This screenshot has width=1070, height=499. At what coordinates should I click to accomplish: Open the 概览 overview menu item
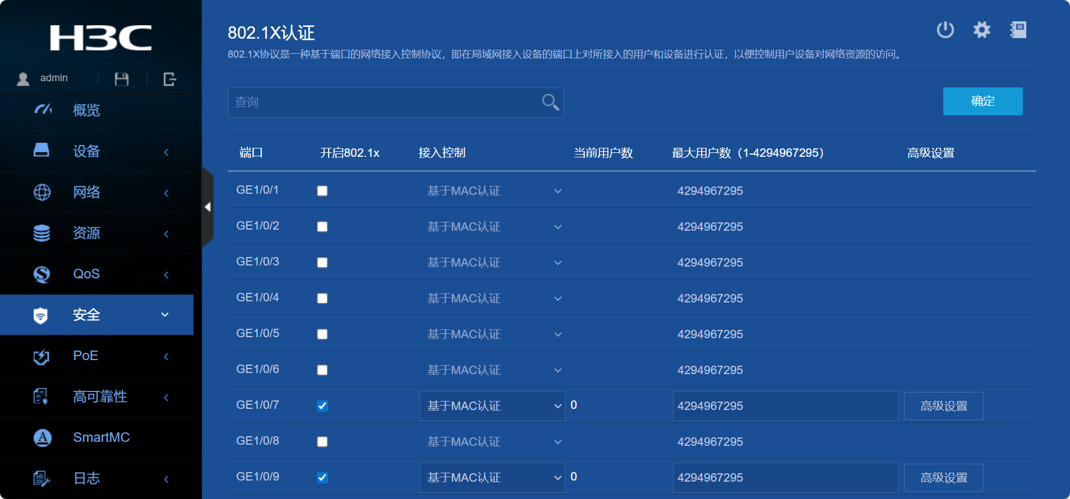point(86,110)
